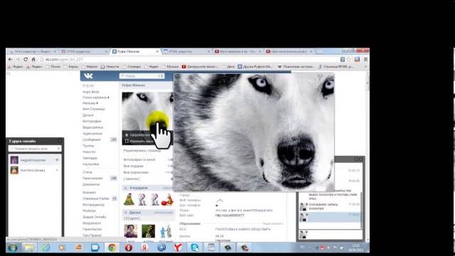Viewport: 455px width, 256px height.
Task: Go back with the browser back arrow
Action: tap(11, 59)
